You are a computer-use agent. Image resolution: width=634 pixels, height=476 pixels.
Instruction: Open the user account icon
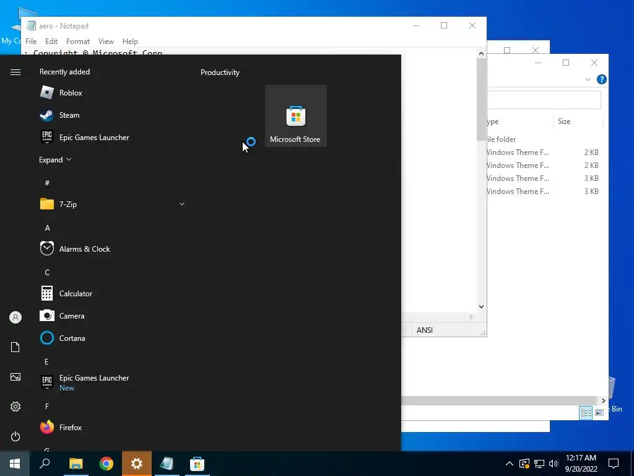15,317
